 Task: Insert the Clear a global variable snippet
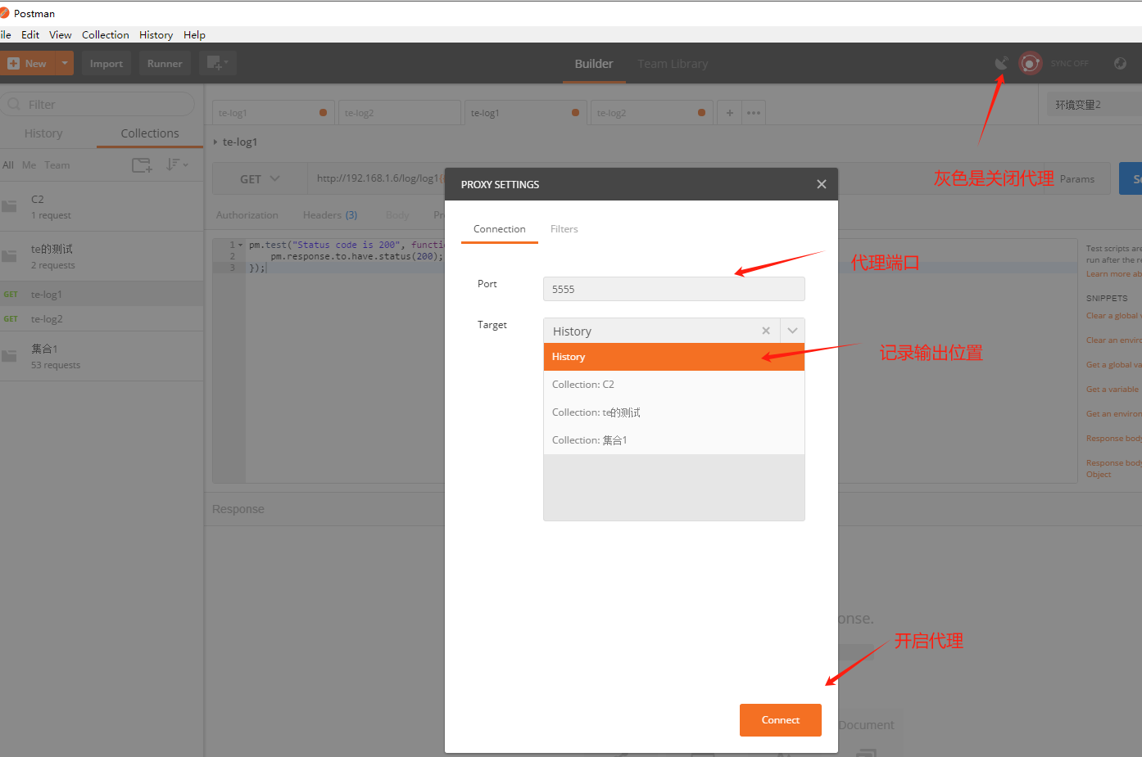[x=1114, y=316]
